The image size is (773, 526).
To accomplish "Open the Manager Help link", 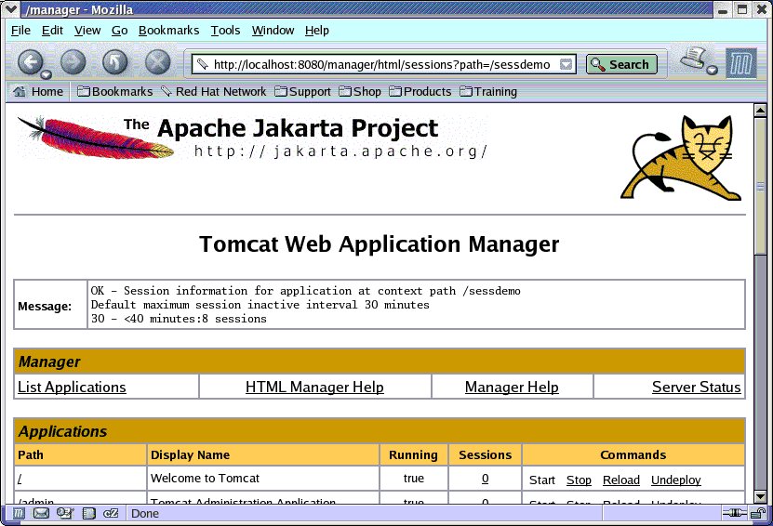I will 512,388.
